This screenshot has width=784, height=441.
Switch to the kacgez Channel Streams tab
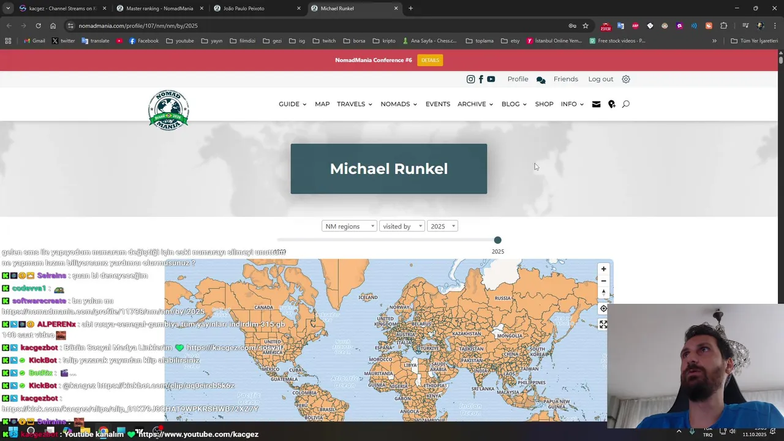(63, 9)
